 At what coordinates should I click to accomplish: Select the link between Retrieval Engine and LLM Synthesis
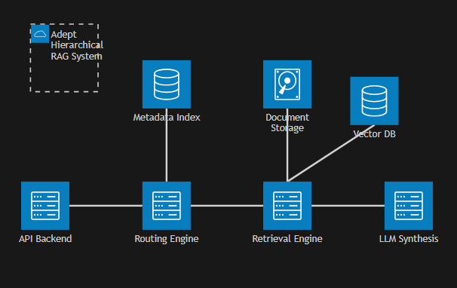click(348, 206)
